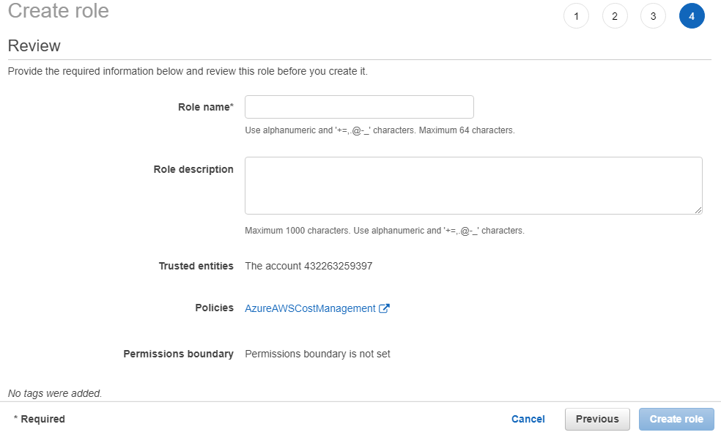Return to step 3 indicator

[x=653, y=16]
